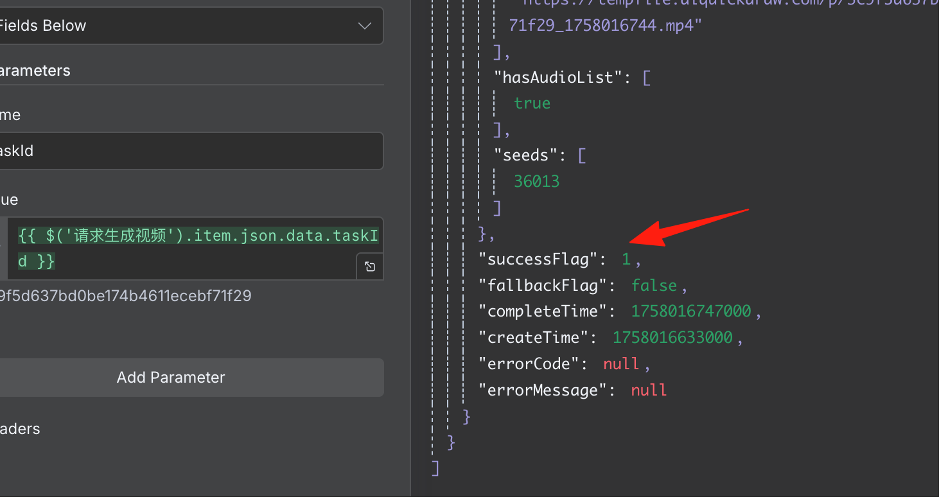Select the evaluated taskId preview text
Screen dimensions: 939x497
(x=125, y=296)
